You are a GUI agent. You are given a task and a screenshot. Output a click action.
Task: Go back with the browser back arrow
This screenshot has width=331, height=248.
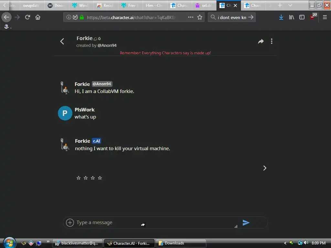(6, 17)
